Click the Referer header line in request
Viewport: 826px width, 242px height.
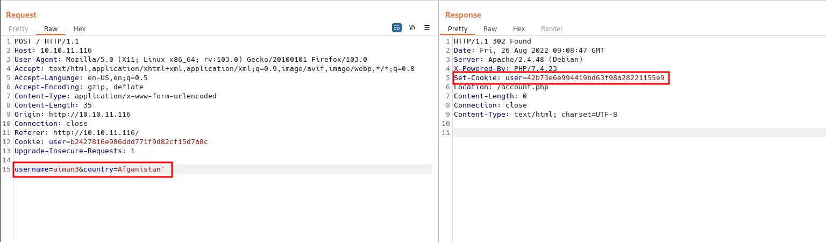click(76, 133)
